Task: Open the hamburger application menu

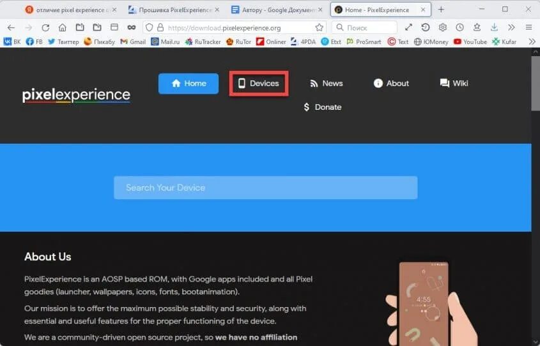Action: [x=529, y=27]
